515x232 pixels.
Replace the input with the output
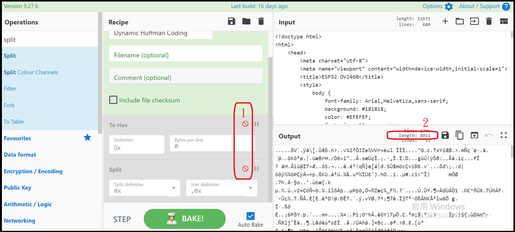[x=474, y=135]
